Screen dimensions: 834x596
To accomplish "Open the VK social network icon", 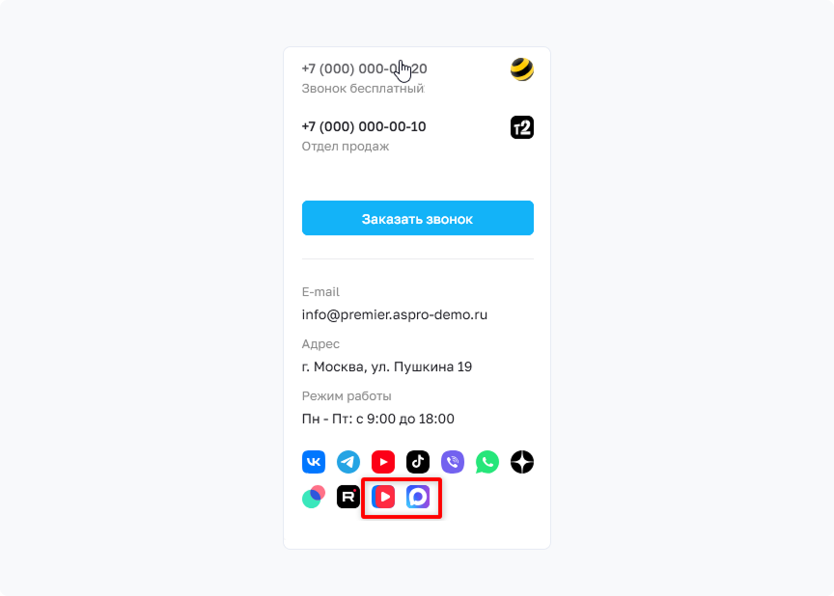I will tap(314, 462).
